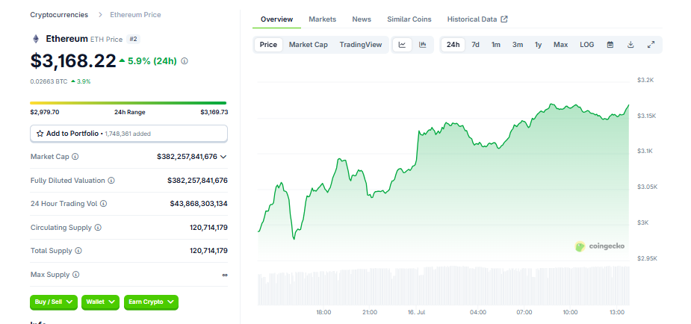
Task: Click info icon next to Circulating Supply
Action: [98, 228]
